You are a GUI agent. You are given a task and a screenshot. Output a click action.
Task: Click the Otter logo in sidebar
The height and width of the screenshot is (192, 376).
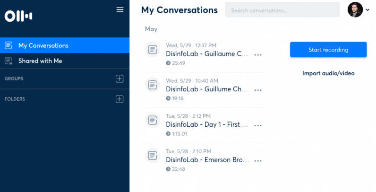click(18, 16)
